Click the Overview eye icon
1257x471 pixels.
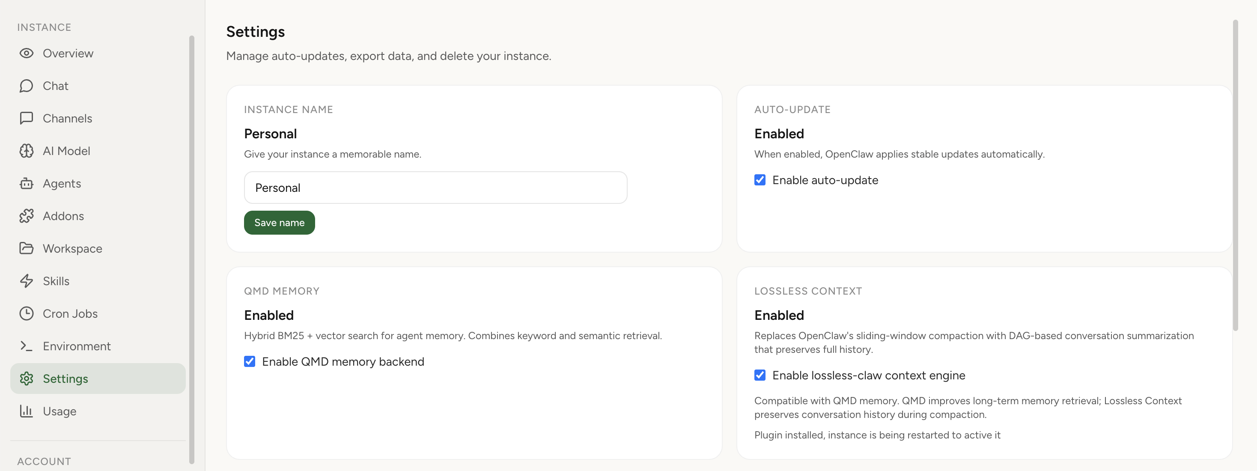coord(27,53)
